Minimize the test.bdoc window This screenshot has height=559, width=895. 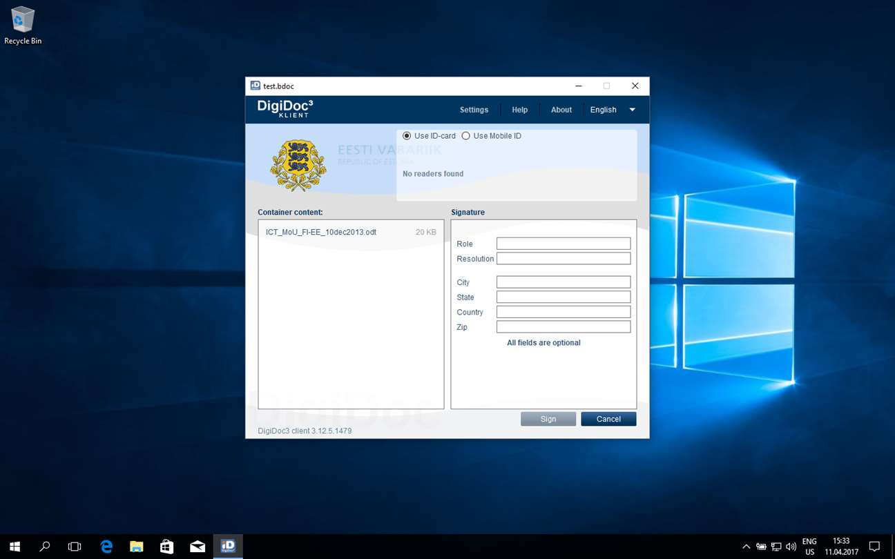[579, 86]
